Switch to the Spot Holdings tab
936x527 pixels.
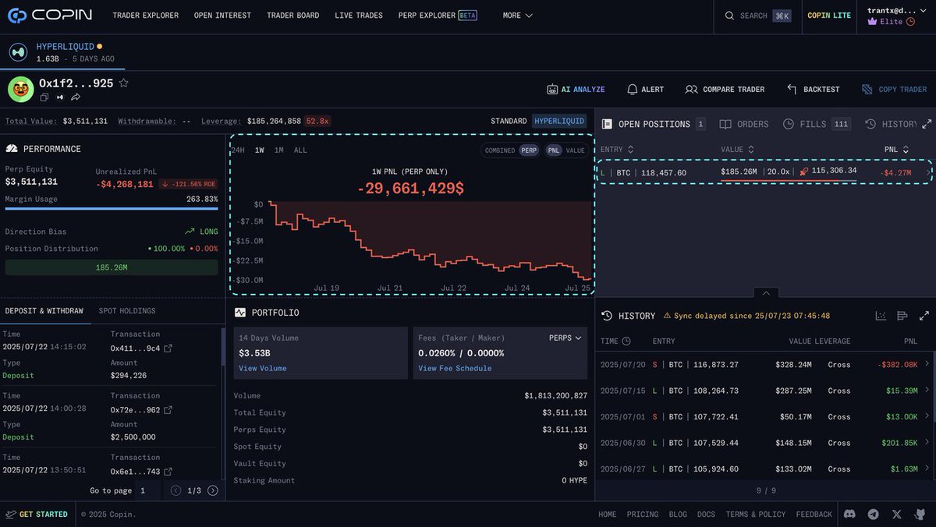coord(127,311)
